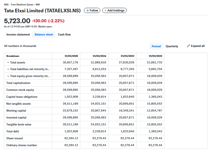
Task: Switch to the Cash flow tab
Action: point(64,35)
